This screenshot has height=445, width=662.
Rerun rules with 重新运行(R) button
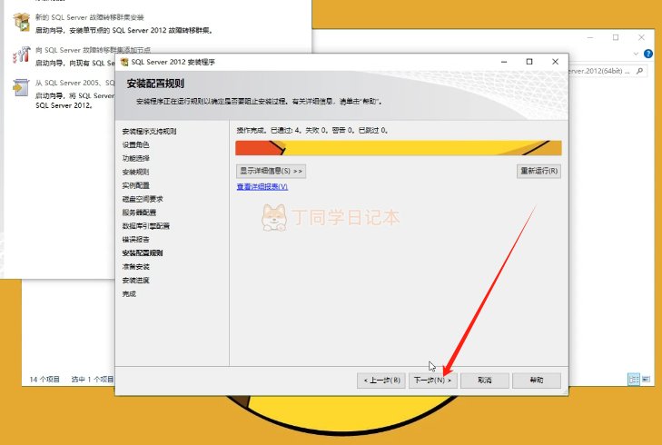click(538, 171)
